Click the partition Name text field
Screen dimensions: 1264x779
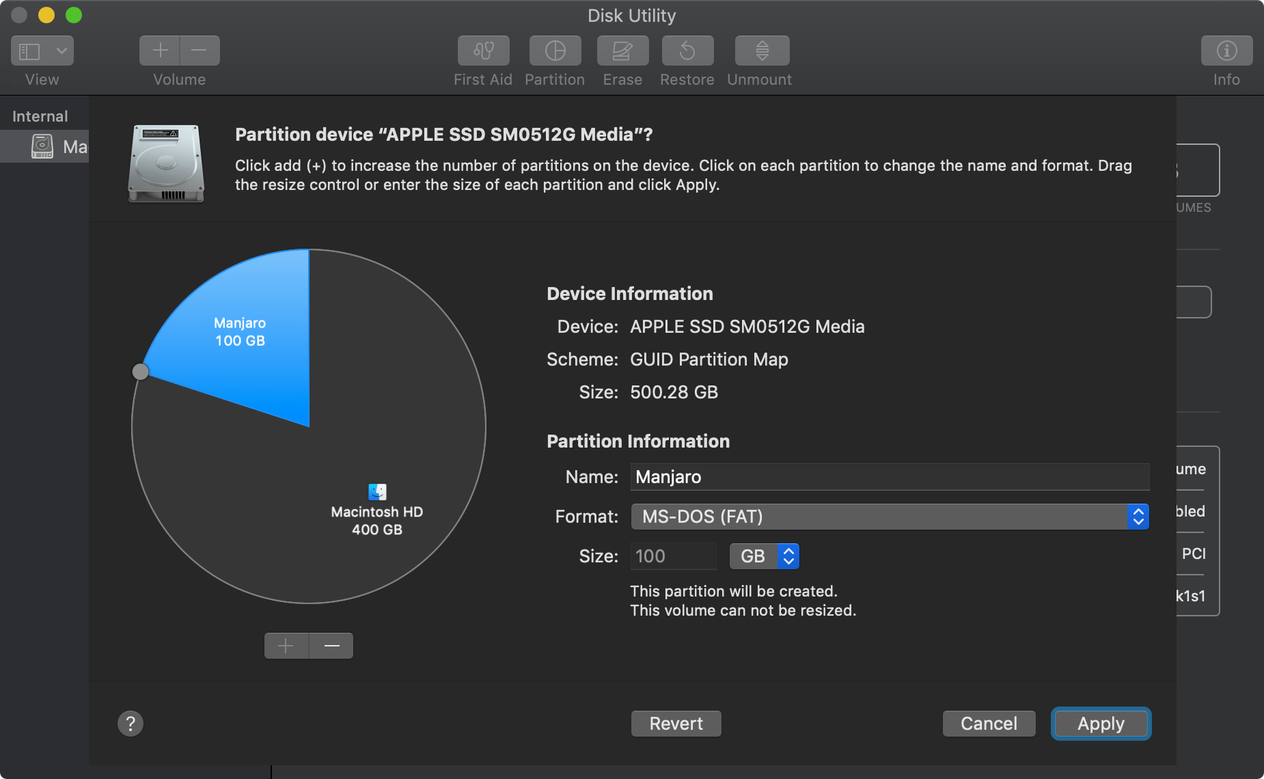[890, 477]
